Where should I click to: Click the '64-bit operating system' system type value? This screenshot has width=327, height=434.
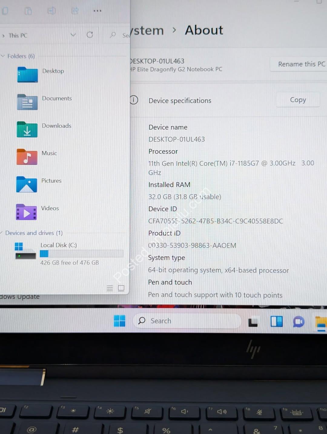point(218,270)
